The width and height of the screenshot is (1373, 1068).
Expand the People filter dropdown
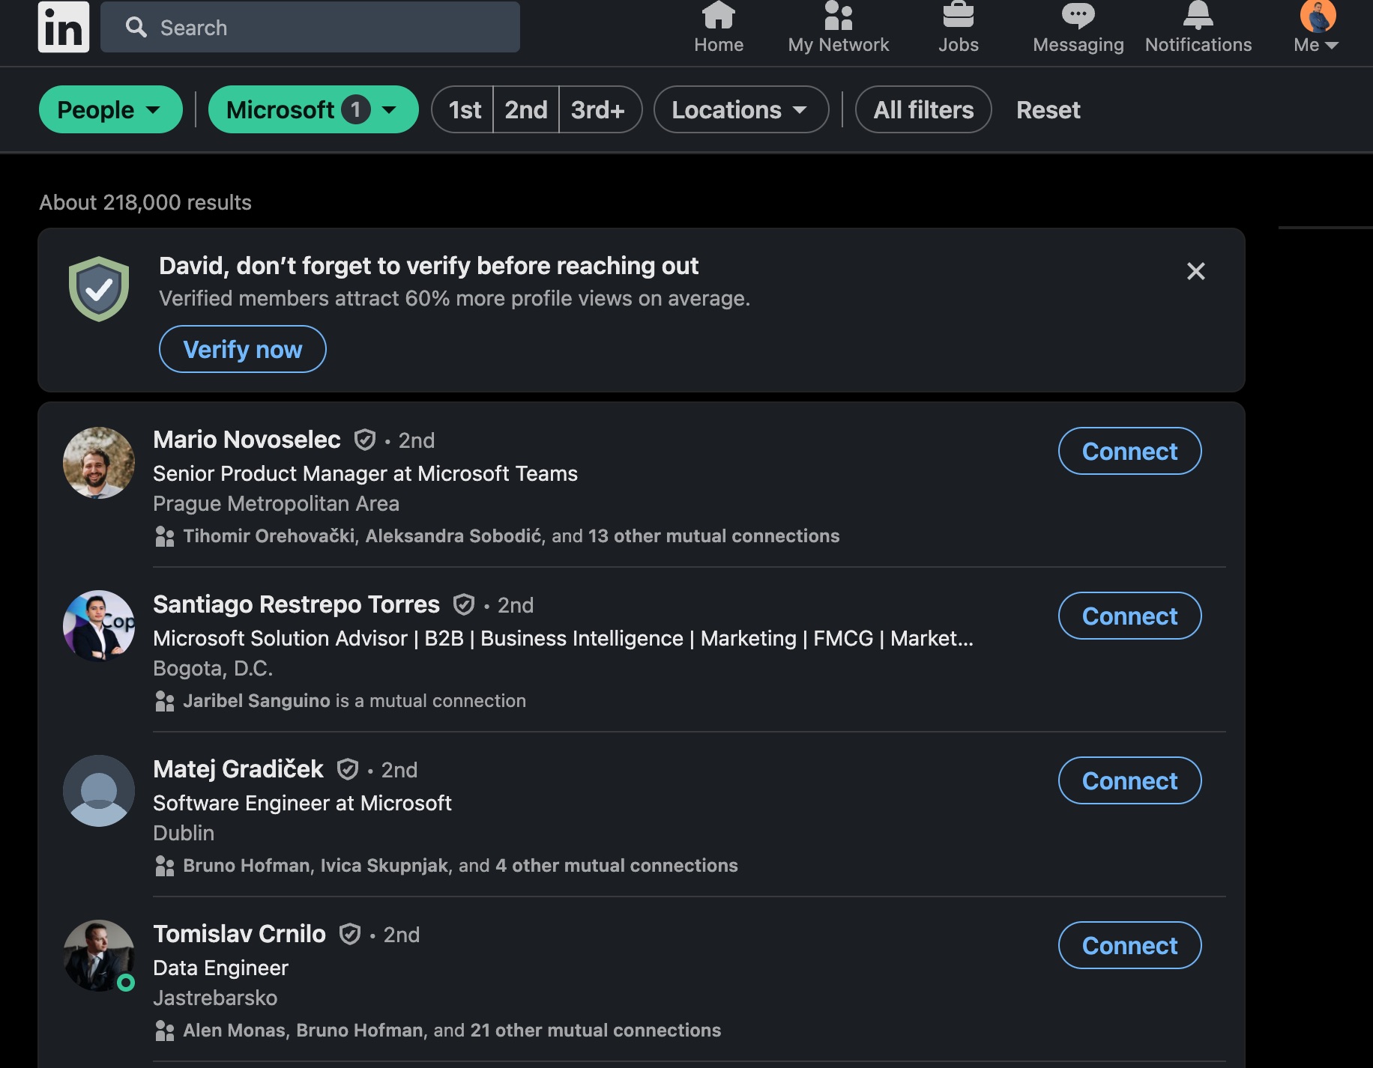[110, 110]
